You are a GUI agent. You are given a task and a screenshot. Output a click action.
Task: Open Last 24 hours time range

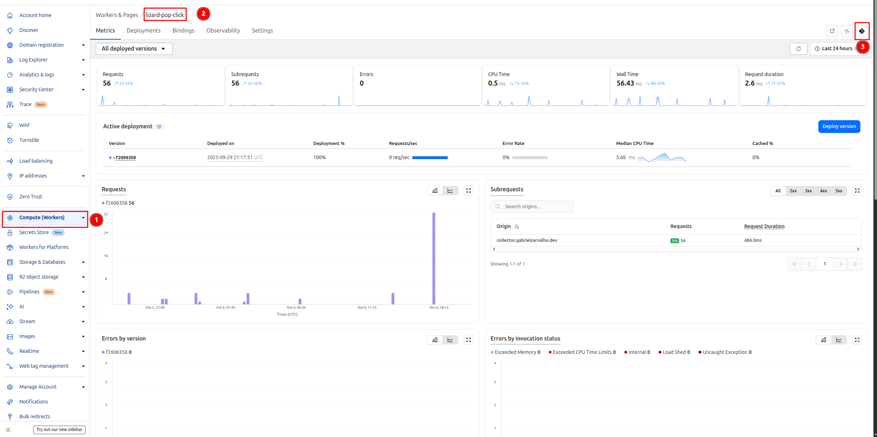pyautogui.click(x=836, y=49)
